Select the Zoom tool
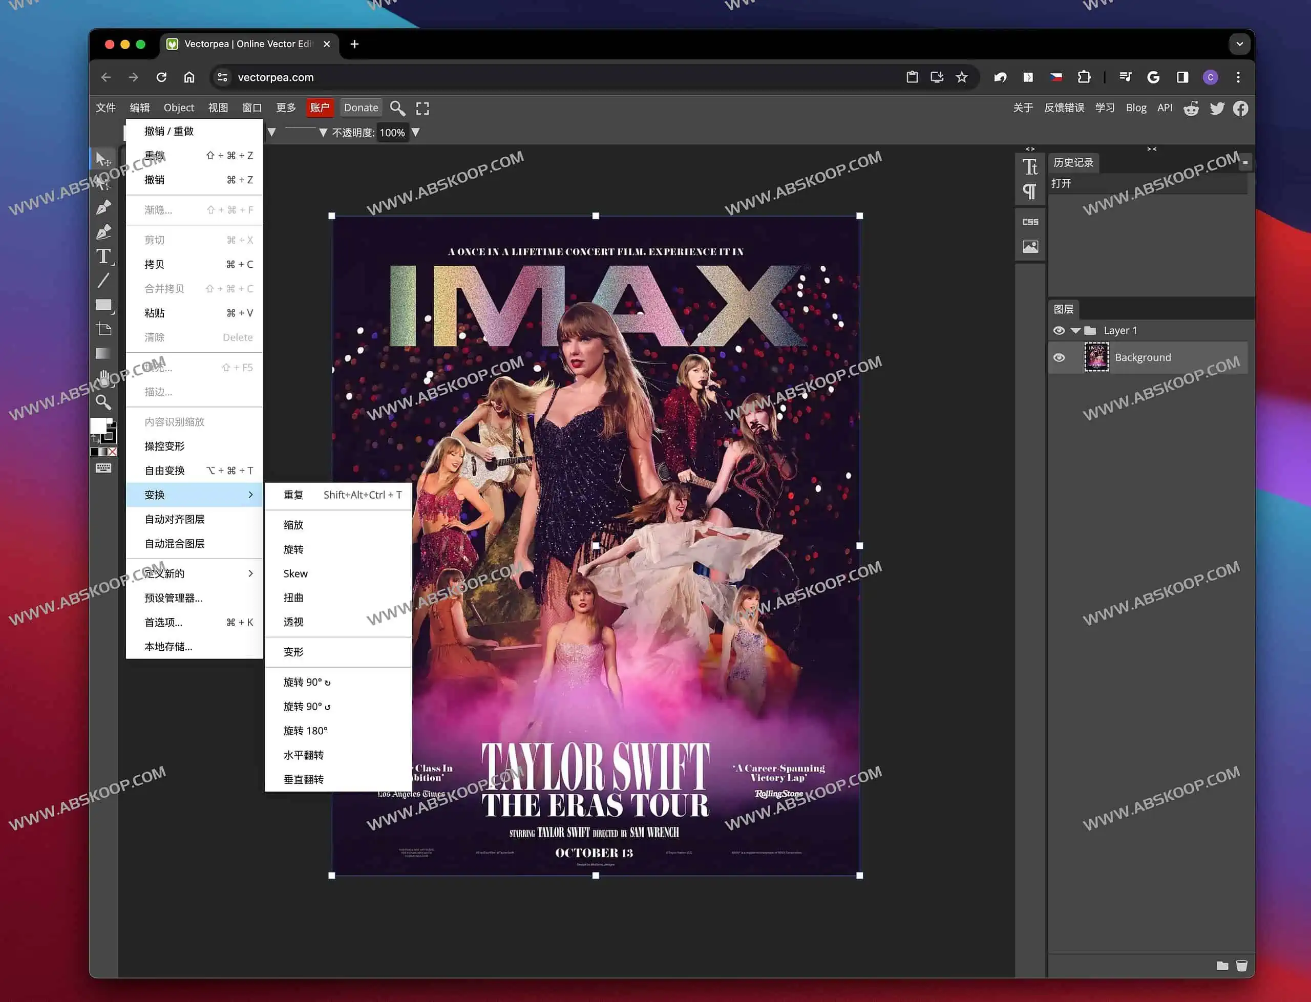Image resolution: width=1311 pixels, height=1002 pixels. click(x=104, y=402)
